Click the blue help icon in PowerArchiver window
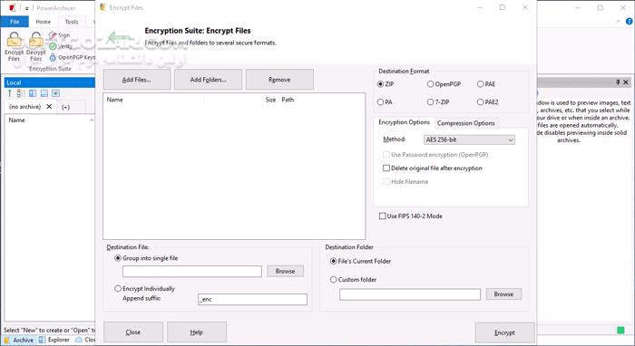This screenshot has height=346, width=635. coord(630,22)
